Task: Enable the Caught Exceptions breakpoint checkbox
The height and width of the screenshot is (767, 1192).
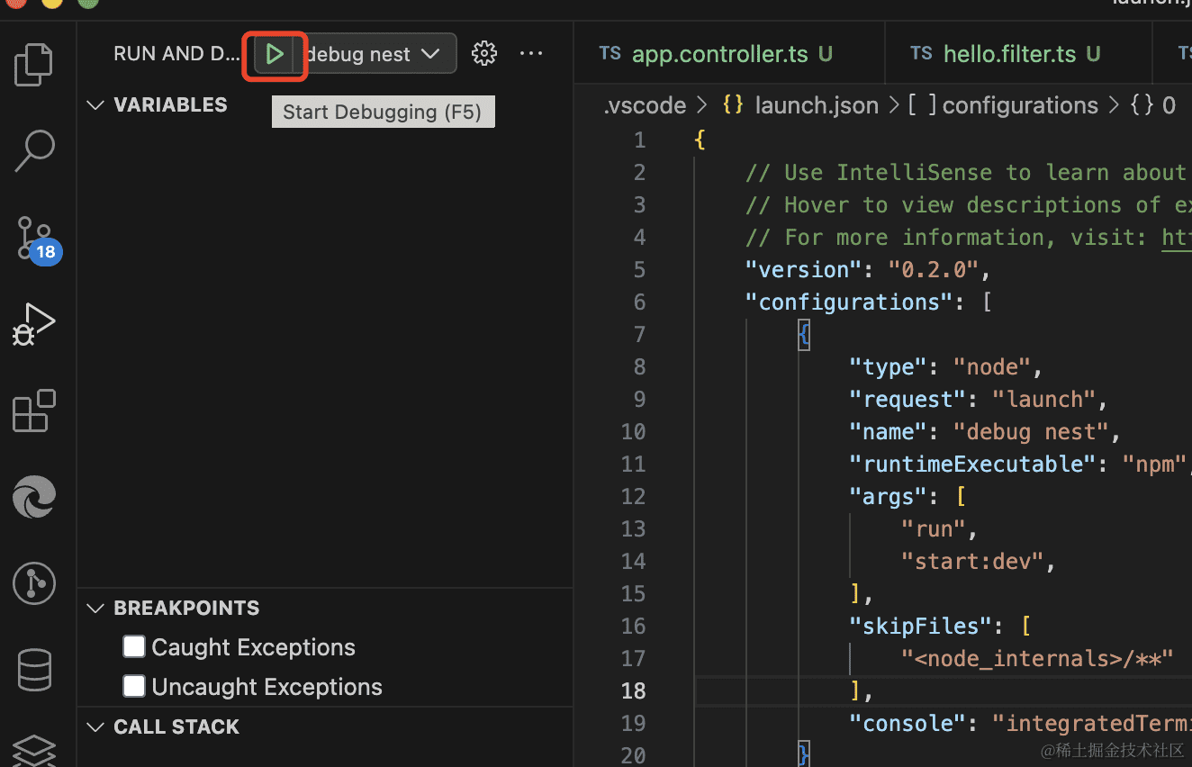Action: coord(134,646)
